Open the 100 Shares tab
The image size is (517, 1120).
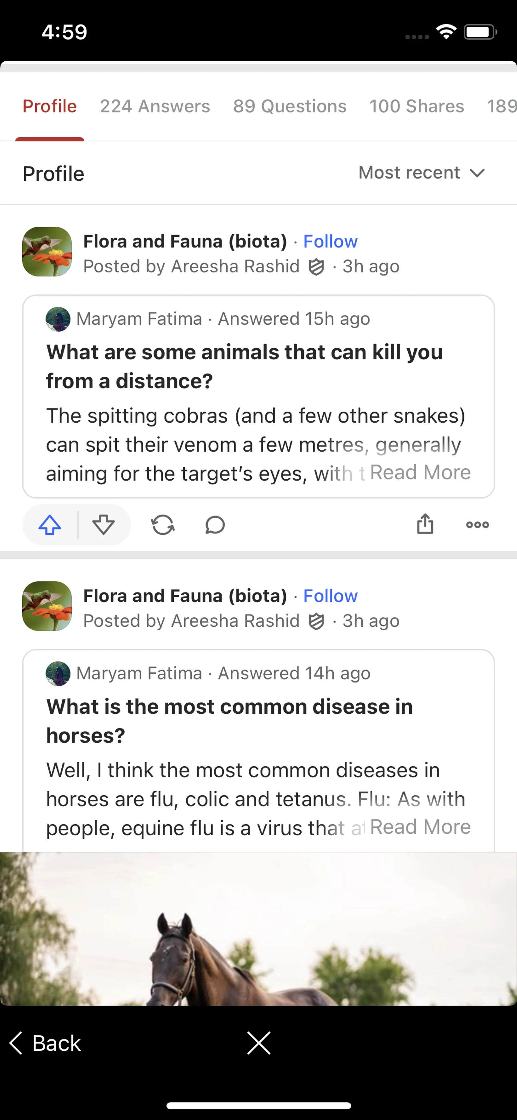click(x=416, y=106)
